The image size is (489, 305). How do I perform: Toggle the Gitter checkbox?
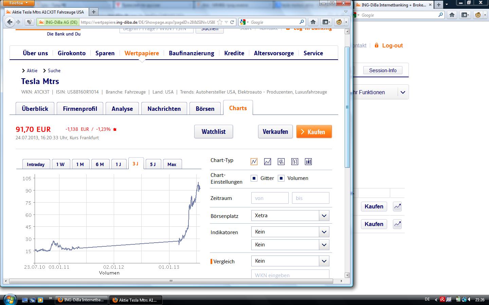(x=254, y=178)
